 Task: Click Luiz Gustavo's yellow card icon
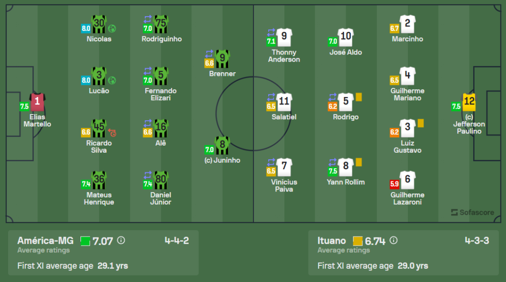(420, 123)
